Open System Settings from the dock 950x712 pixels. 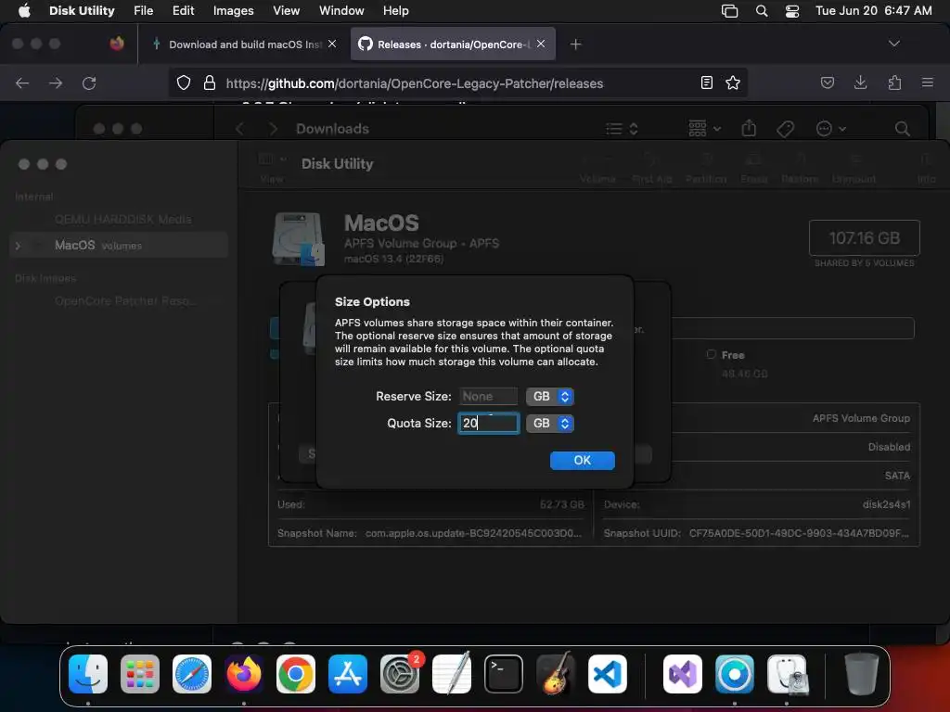pos(400,674)
